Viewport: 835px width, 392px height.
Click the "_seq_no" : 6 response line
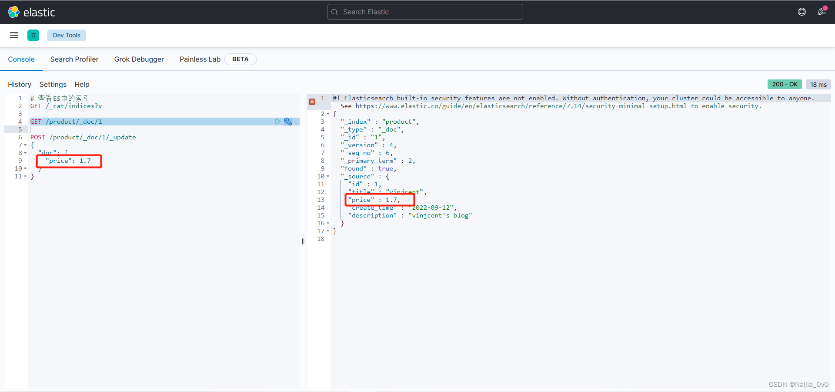(367, 153)
